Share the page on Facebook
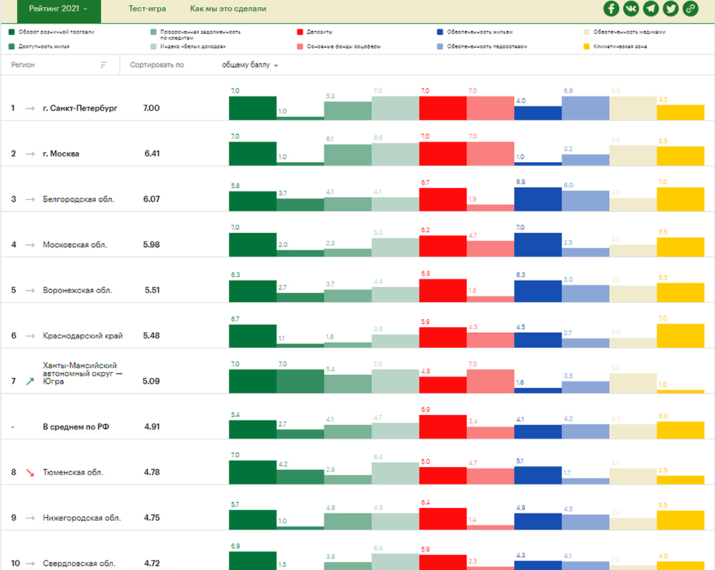Viewport: 715px width, 570px height. point(611,9)
